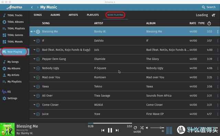The width and height of the screenshot is (220, 136).
Task: Sort list by RATE column header
Action: tap(192, 23)
